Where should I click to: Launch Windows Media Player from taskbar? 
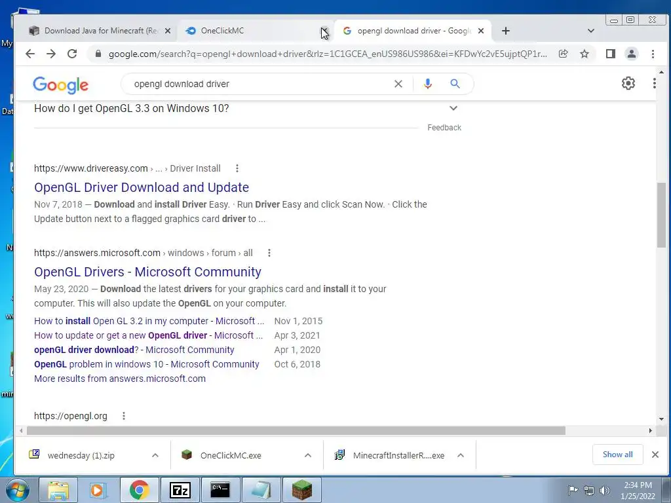[x=98, y=490]
